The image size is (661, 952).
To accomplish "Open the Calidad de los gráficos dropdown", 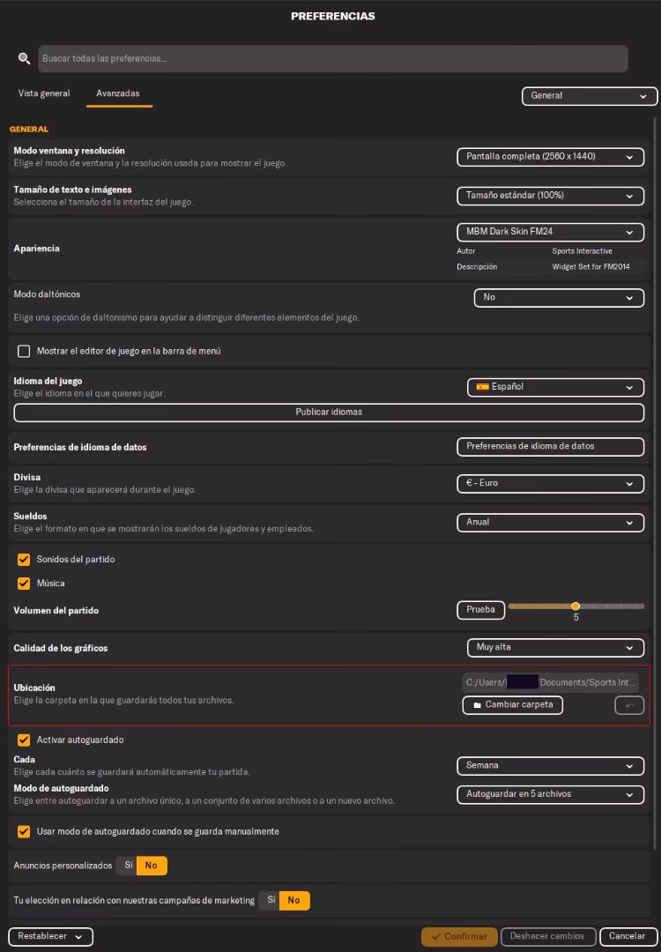I will pos(554,648).
